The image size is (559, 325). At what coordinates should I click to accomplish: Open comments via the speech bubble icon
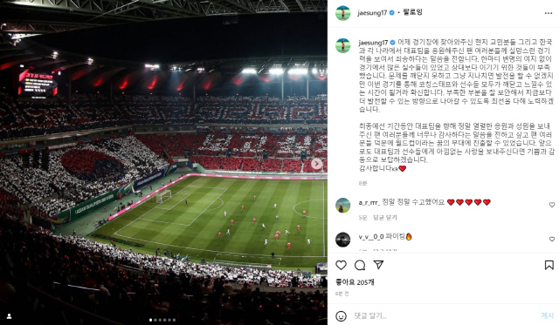pos(360,265)
